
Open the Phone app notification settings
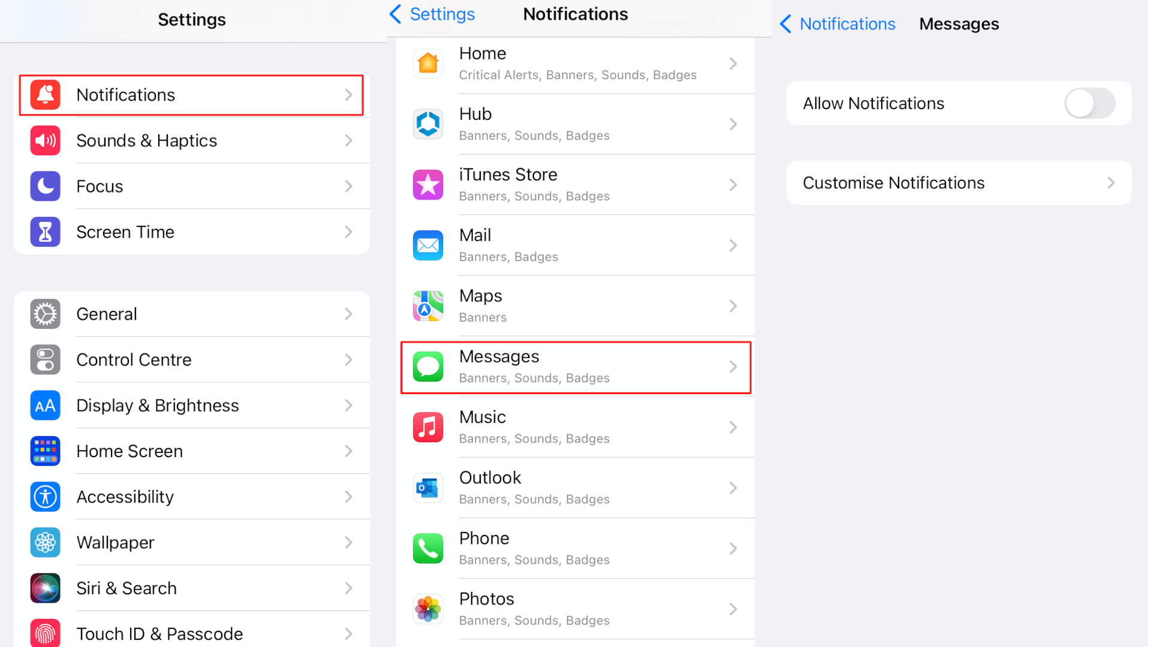pos(575,548)
